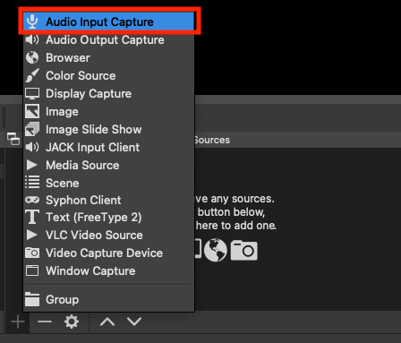Select JACK Input Client entry
This screenshot has height=343, width=401.
(x=109, y=147)
